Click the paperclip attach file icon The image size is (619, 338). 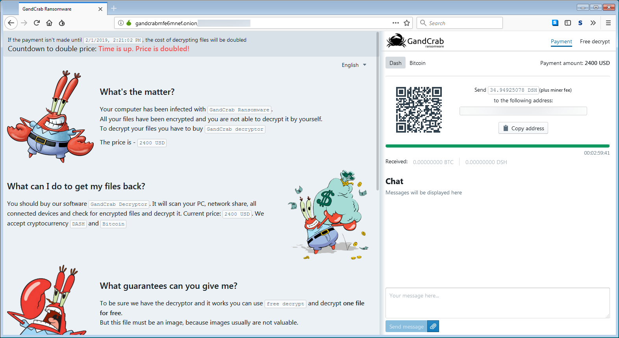coord(433,326)
